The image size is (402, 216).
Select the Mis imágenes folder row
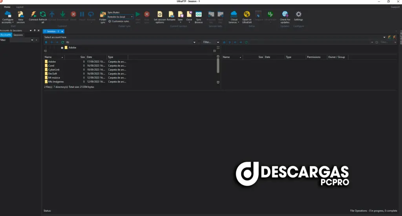(85, 82)
